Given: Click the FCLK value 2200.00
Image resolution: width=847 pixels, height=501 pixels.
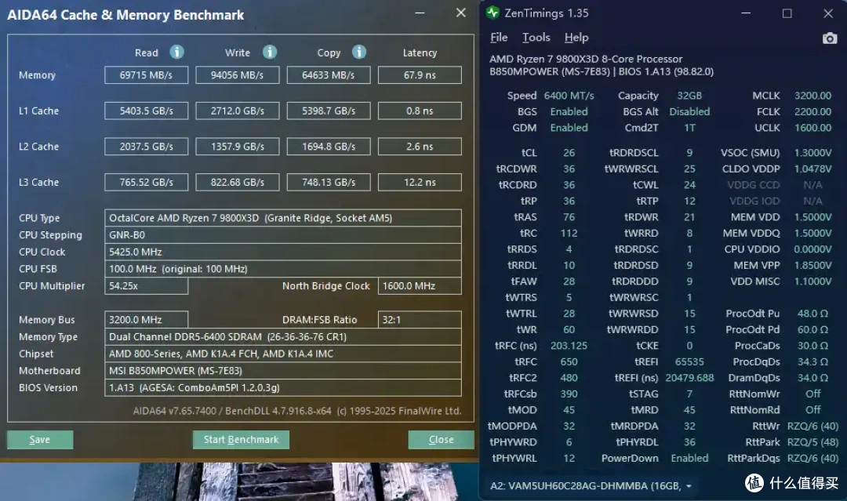Looking at the screenshot, I should coord(812,112).
